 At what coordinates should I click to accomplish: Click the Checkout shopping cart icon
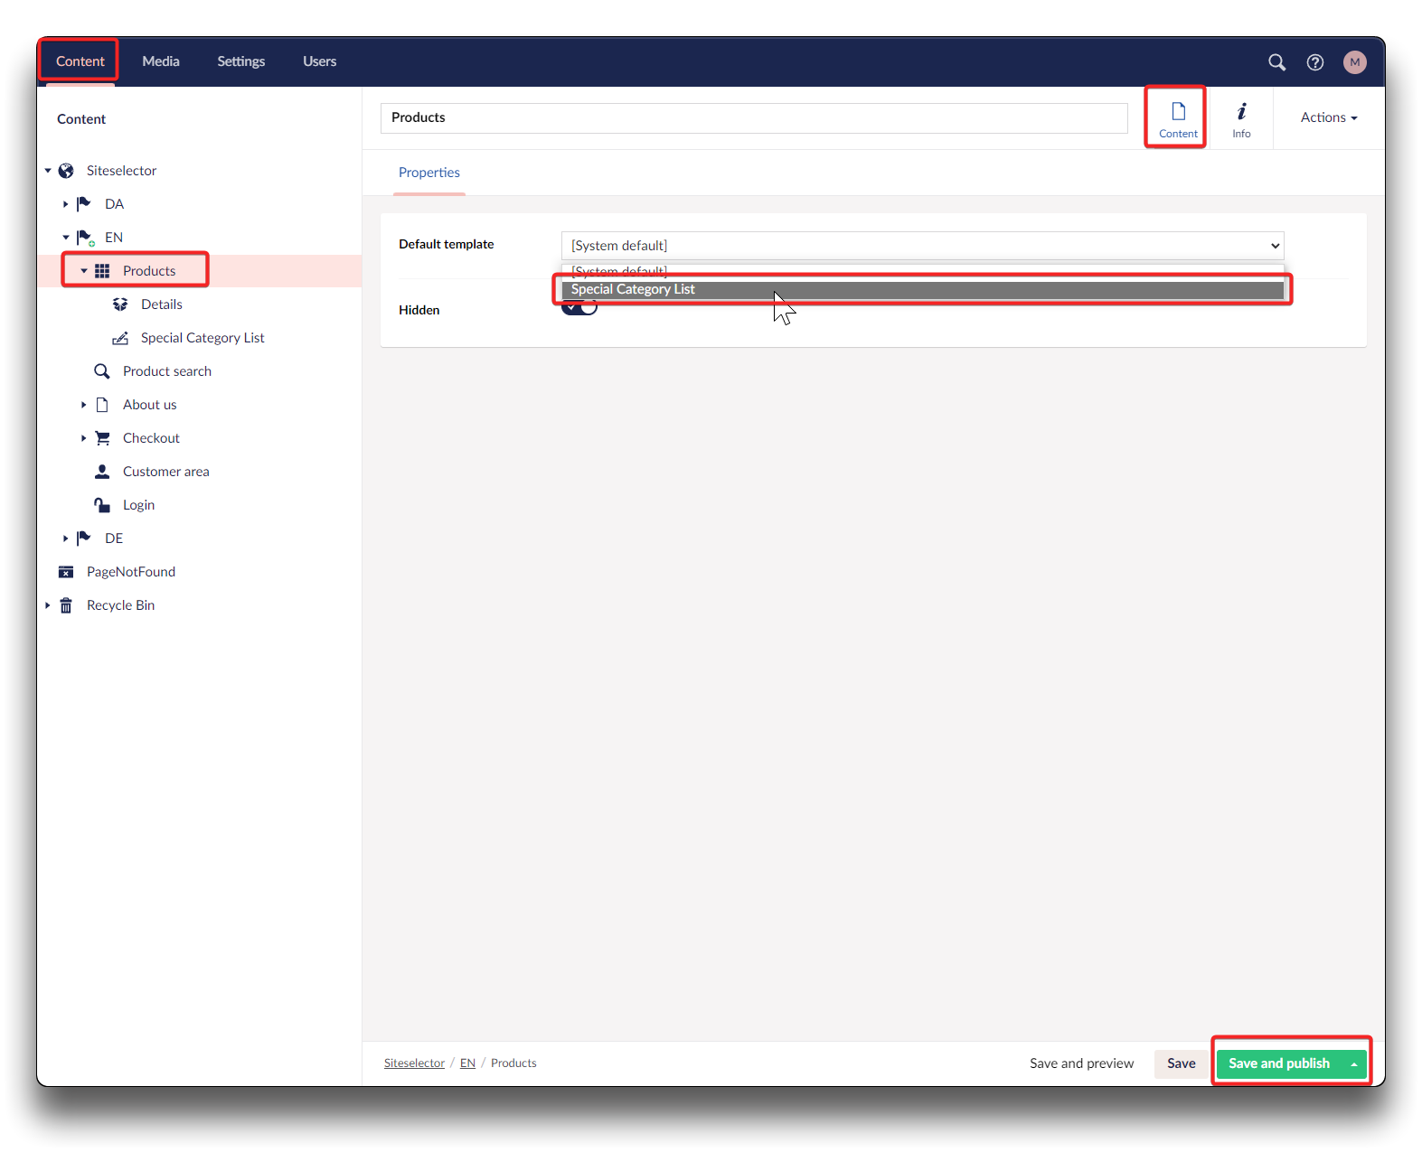102,438
